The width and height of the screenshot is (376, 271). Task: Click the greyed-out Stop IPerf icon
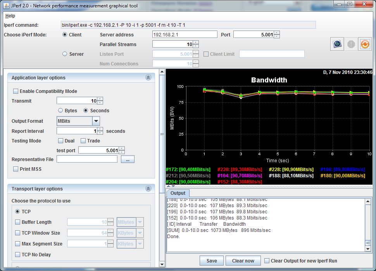tap(351, 44)
